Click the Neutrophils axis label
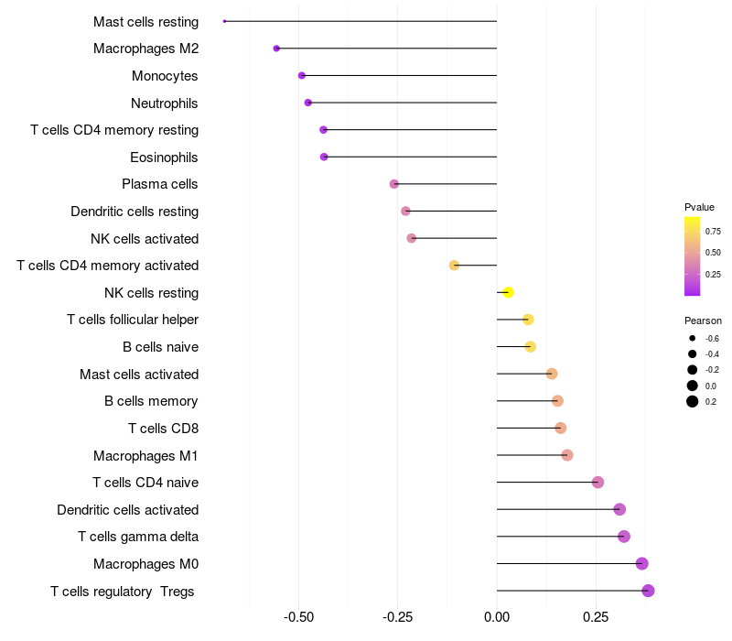The image size is (732, 641). click(x=165, y=103)
